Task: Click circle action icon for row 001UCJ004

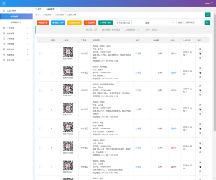Action: point(200,114)
